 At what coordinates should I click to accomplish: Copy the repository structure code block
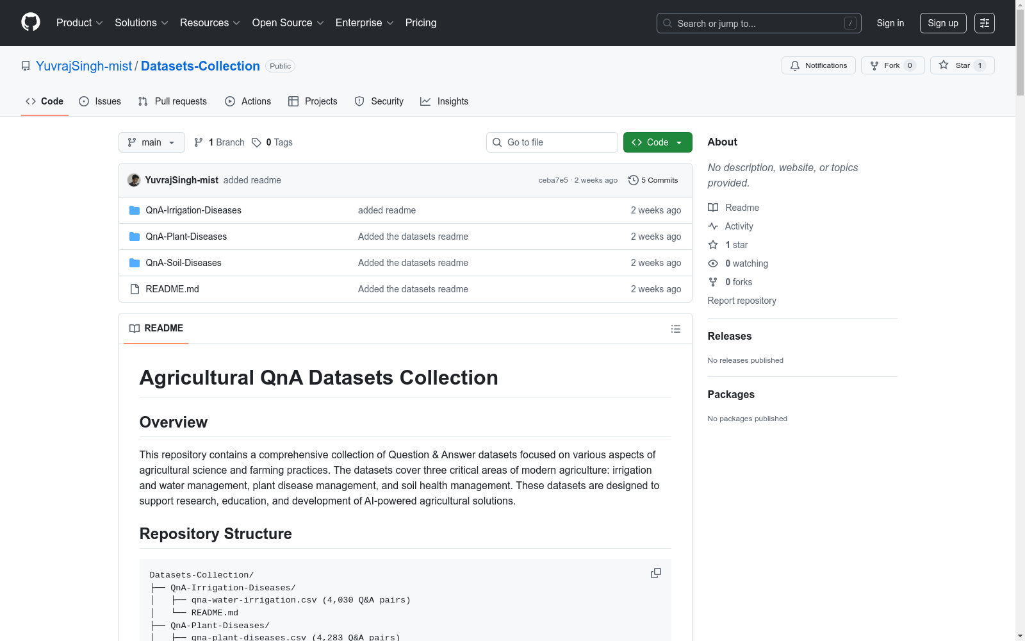pyautogui.click(x=656, y=573)
